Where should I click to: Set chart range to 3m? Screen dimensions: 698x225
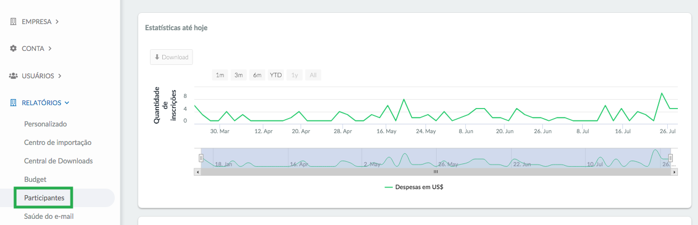(x=238, y=75)
